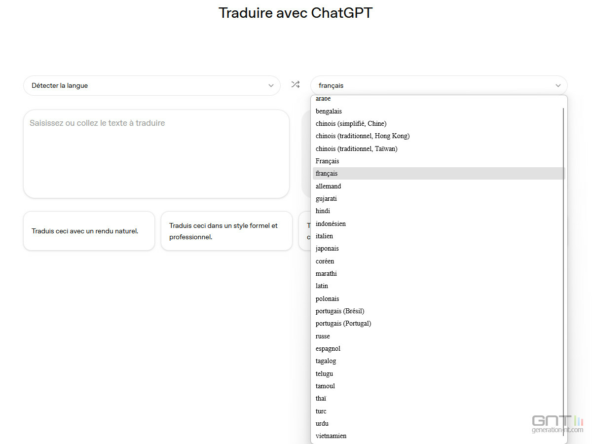Viewport: 592px width, 444px height.
Task: Select 'latin' from the language list
Action: pos(322,286)
